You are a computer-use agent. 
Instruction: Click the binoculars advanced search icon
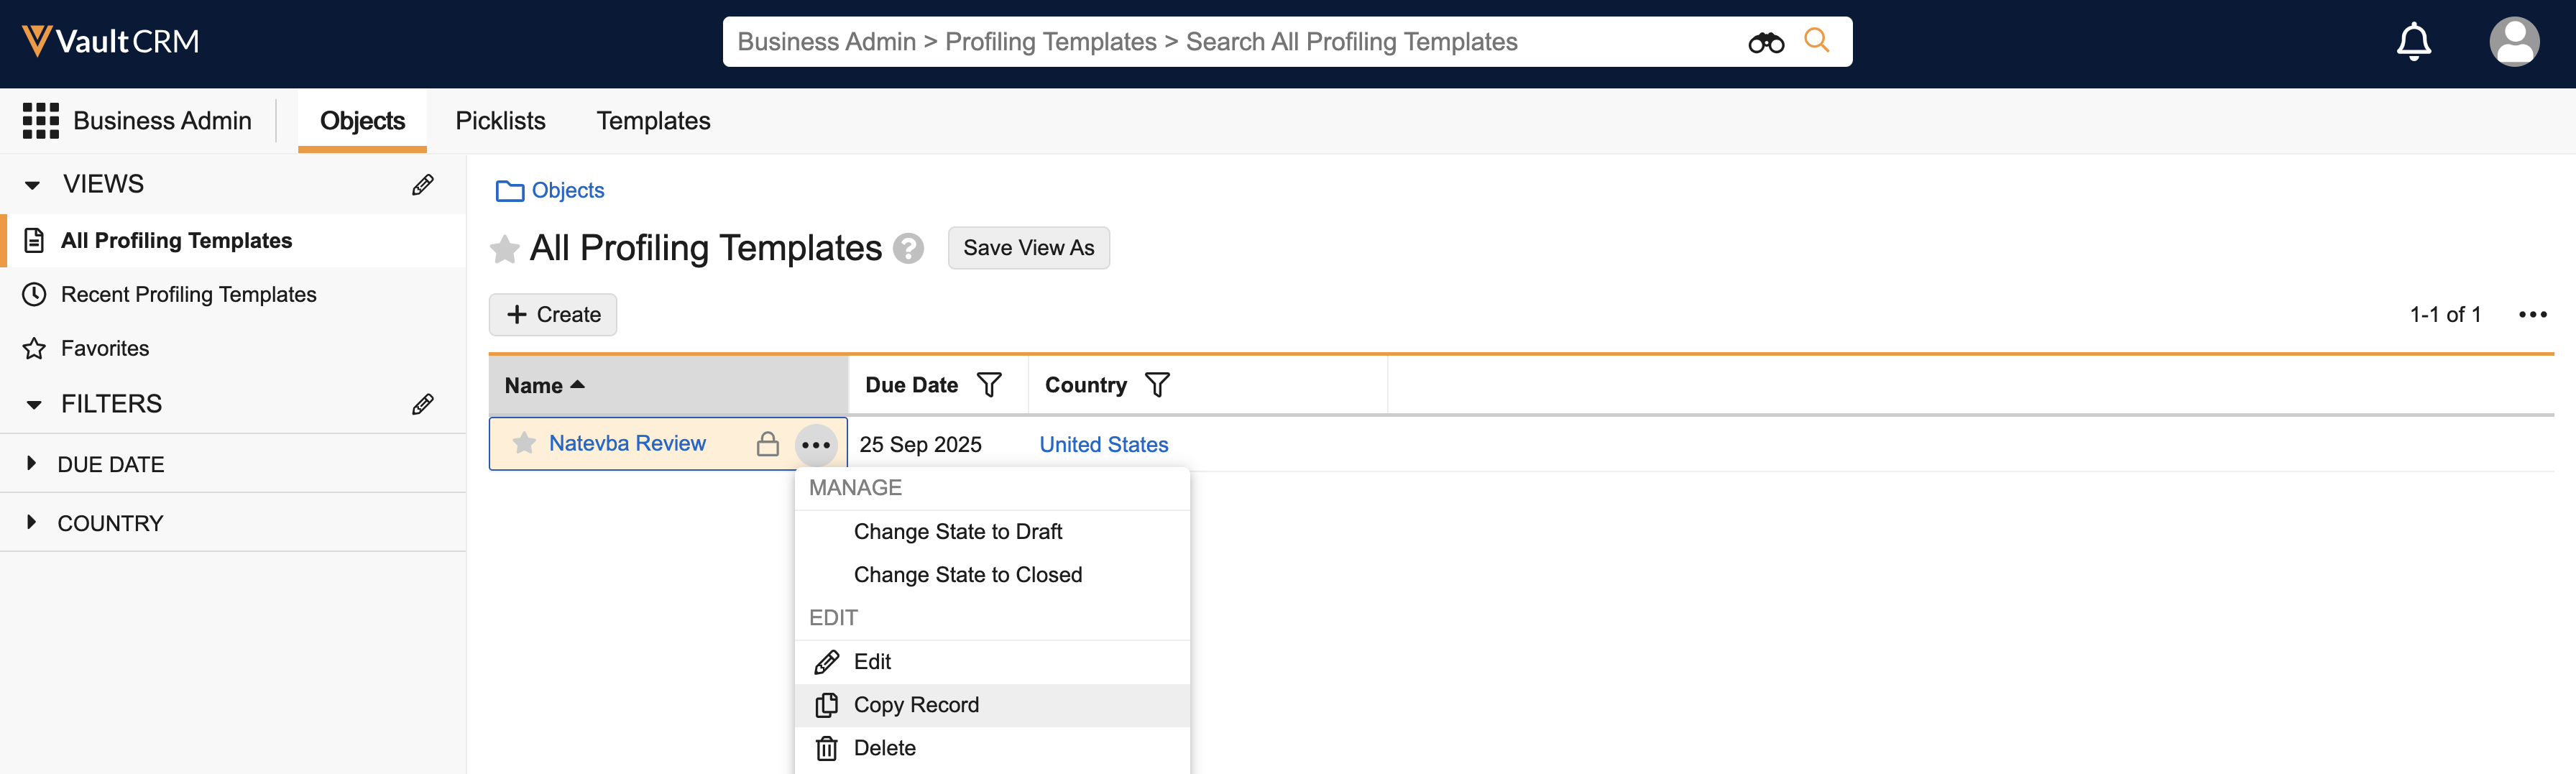click(1765, 42)
